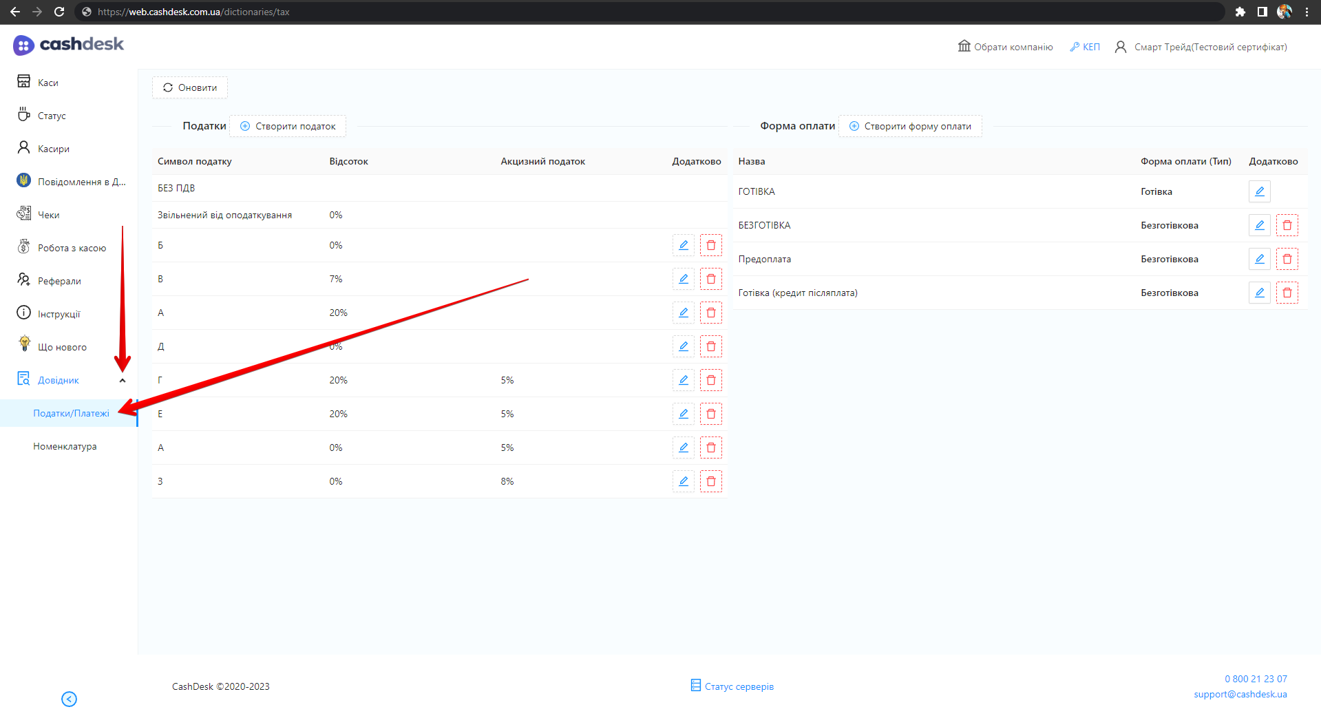Edit the ГОТІВКА payment form
The width and height of the screenshot is (1321, 716).
(1259, 191)
